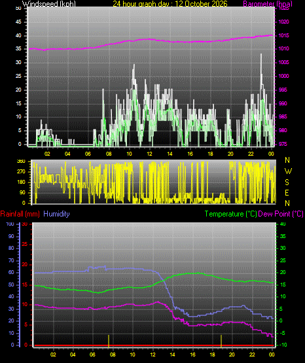Click the 1015 barometer axis value
The height and width of the screenshot is (363, 305).
(x=283, y=35)
